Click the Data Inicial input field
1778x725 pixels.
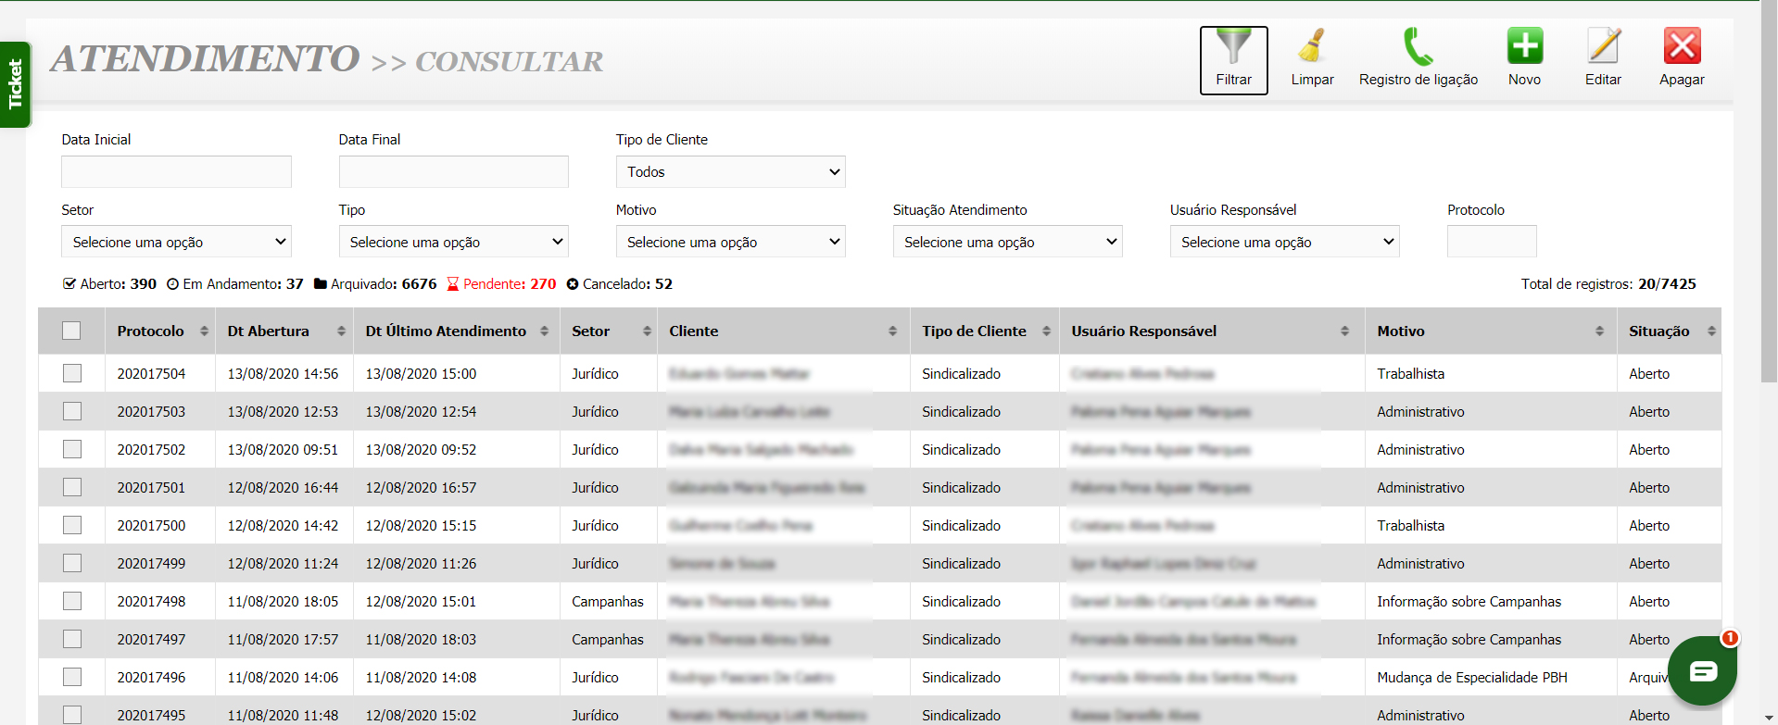pyautogui.click(x=176, y=172)
